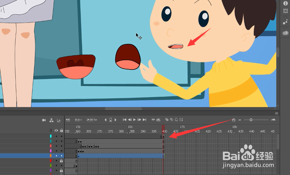
Task: Click the magenta layer color swatch
Action: 51,151
